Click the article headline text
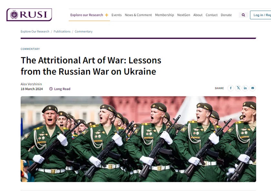The width and height of the screenshot is (271, 192). [91, 66]
